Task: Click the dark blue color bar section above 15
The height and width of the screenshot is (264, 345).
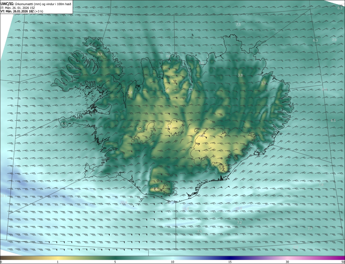Action: (230, 258)
